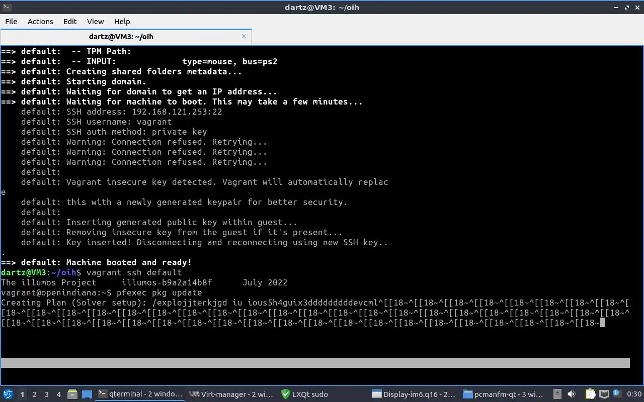Switch to Virt-manager in the taskbar
The height and width of the screenshot is (402, 644).
pyautogui.click(x=232, y=394)
